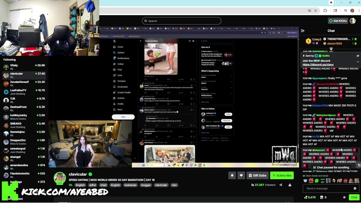Click Chrome profile avatar in toolbar

pos(352,11)
